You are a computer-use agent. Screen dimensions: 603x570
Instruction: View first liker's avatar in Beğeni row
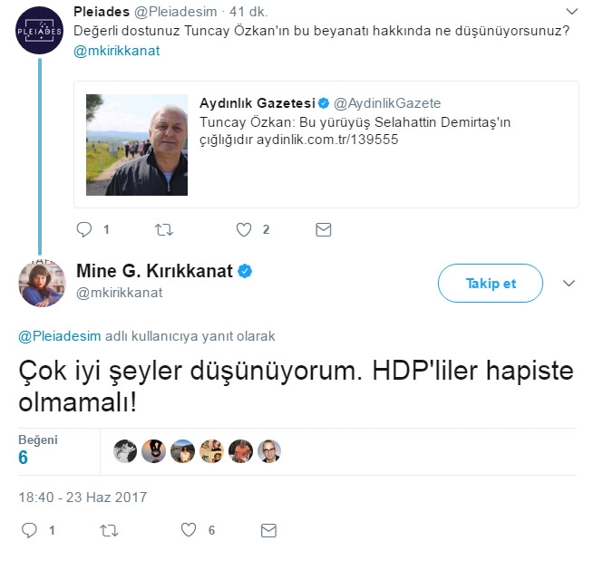(x=125, y=451)
